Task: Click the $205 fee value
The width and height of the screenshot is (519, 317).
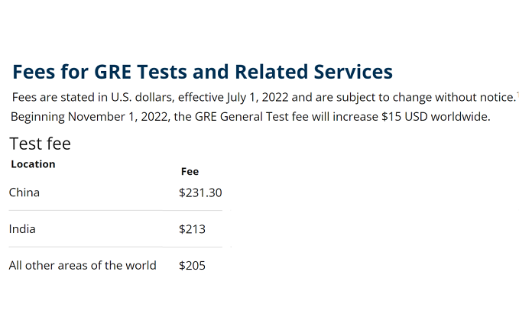Action: click(192, 265)
